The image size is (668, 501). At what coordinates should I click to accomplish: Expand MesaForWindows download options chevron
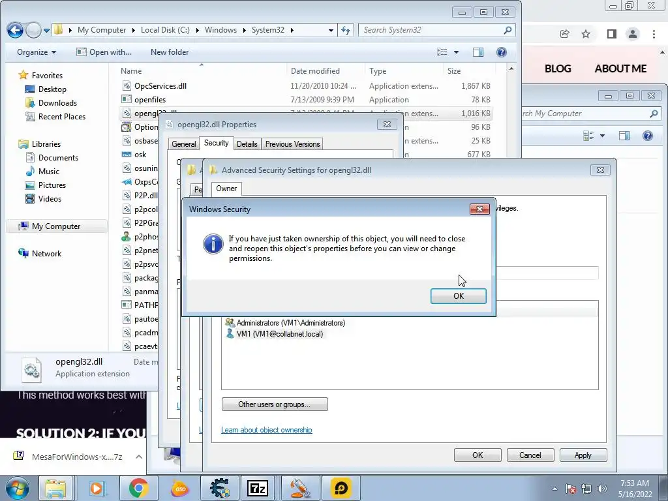coord(139,457)
